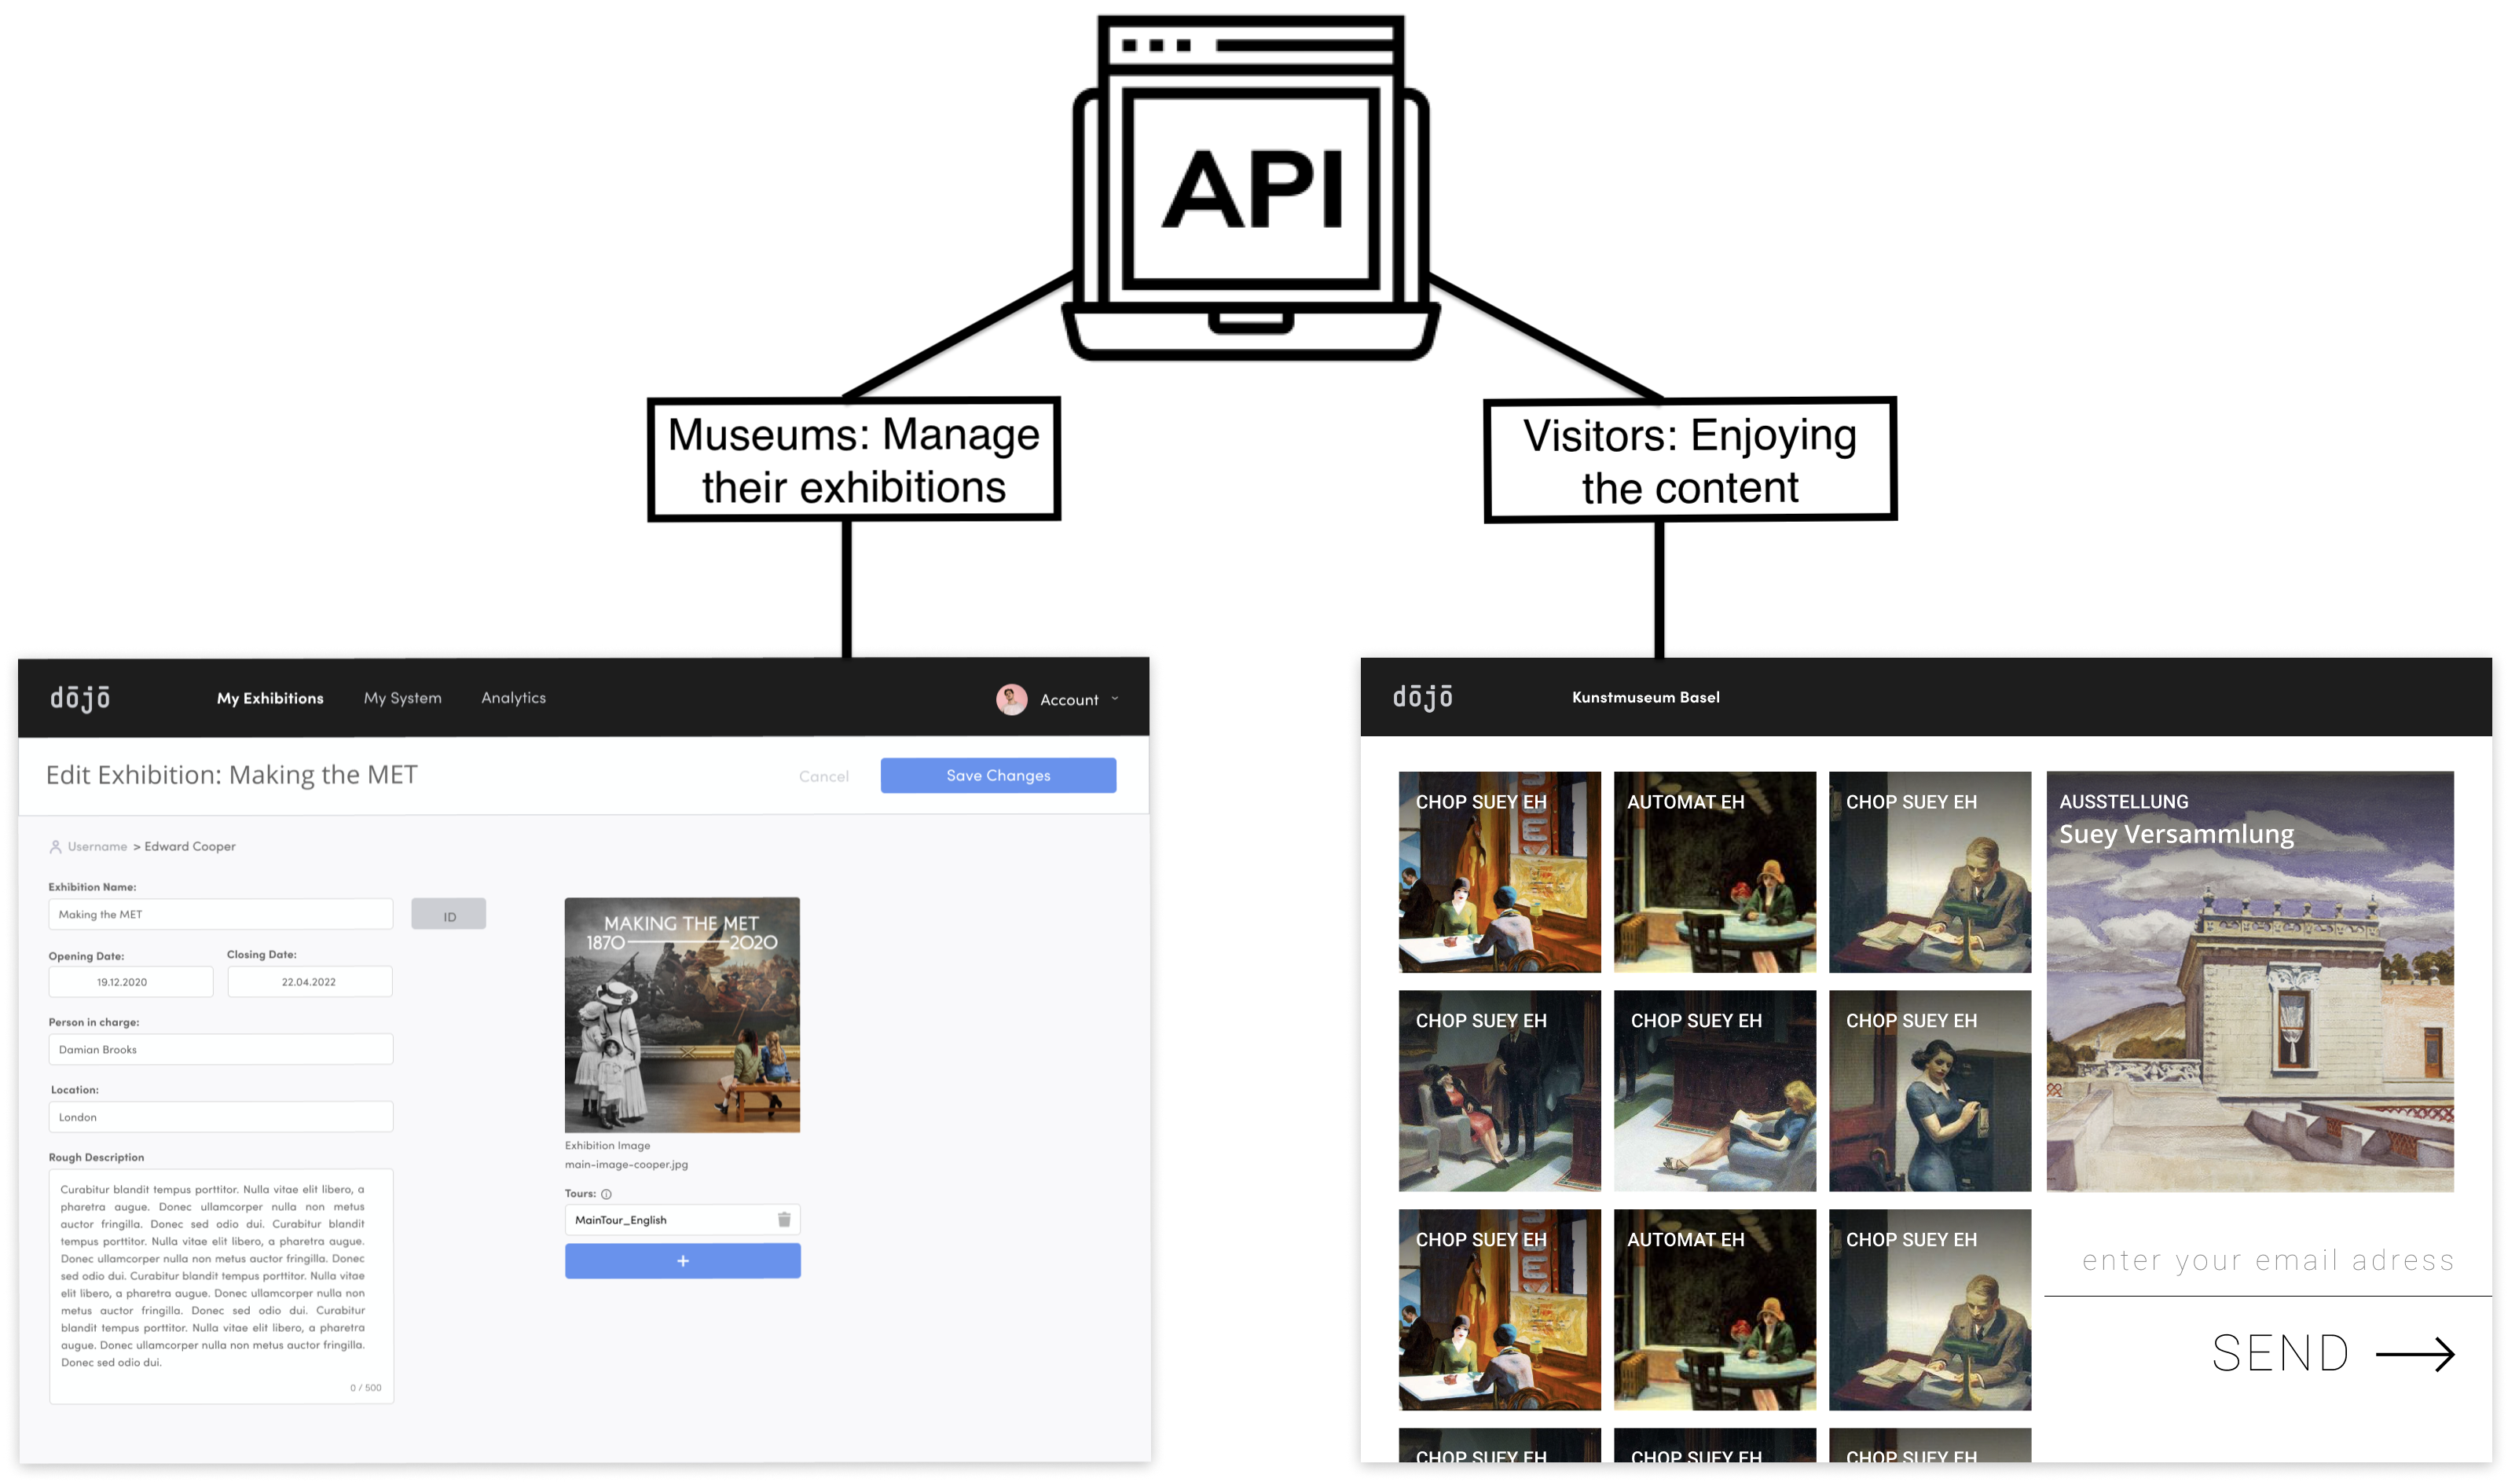Save Changes to the exhibition

[998, 775]
